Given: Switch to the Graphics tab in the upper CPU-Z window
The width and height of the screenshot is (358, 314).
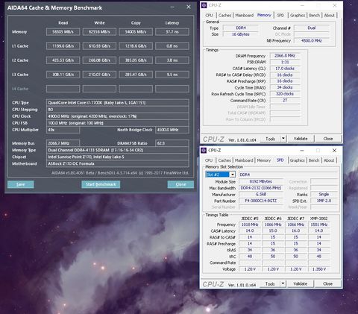Looking at the screenshot, I should click(x=298, y=16).
